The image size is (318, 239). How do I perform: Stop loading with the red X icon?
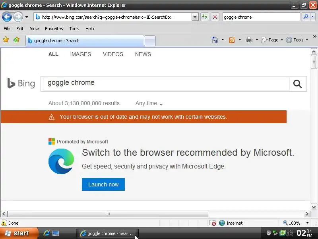pos(215,17)
